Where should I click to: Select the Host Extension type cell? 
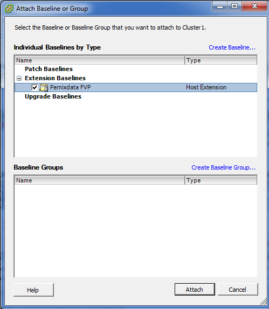click(x=206, y=87)
